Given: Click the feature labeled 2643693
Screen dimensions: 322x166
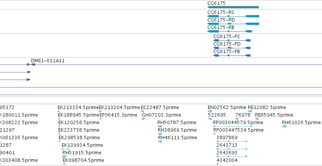Looking at the screenshot, I should pyautogui.click(x=232, y=157).
